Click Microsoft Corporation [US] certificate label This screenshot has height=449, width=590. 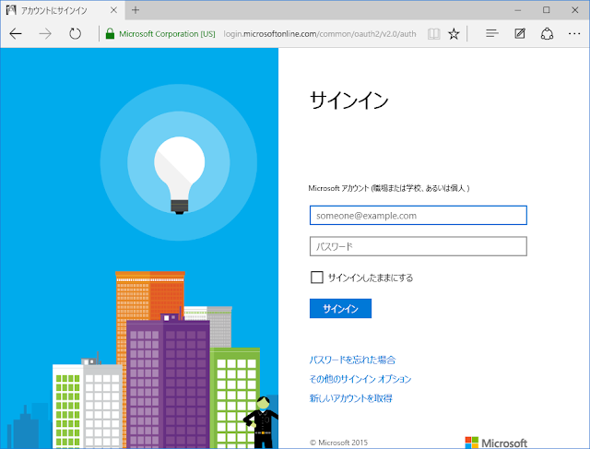167,34
